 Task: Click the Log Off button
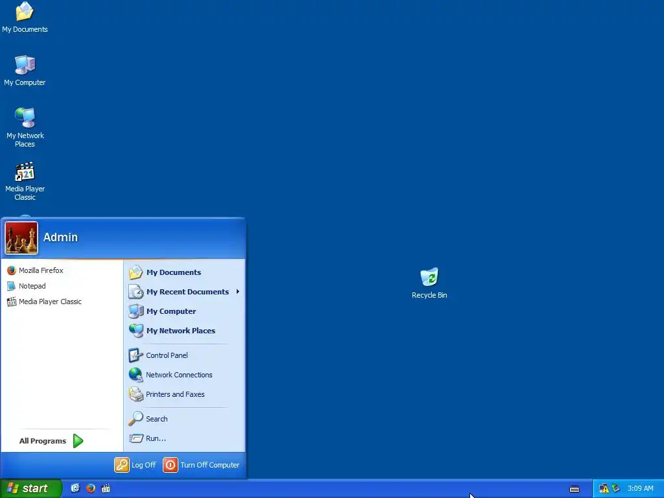pyautogui.click(x=135, y=465)
